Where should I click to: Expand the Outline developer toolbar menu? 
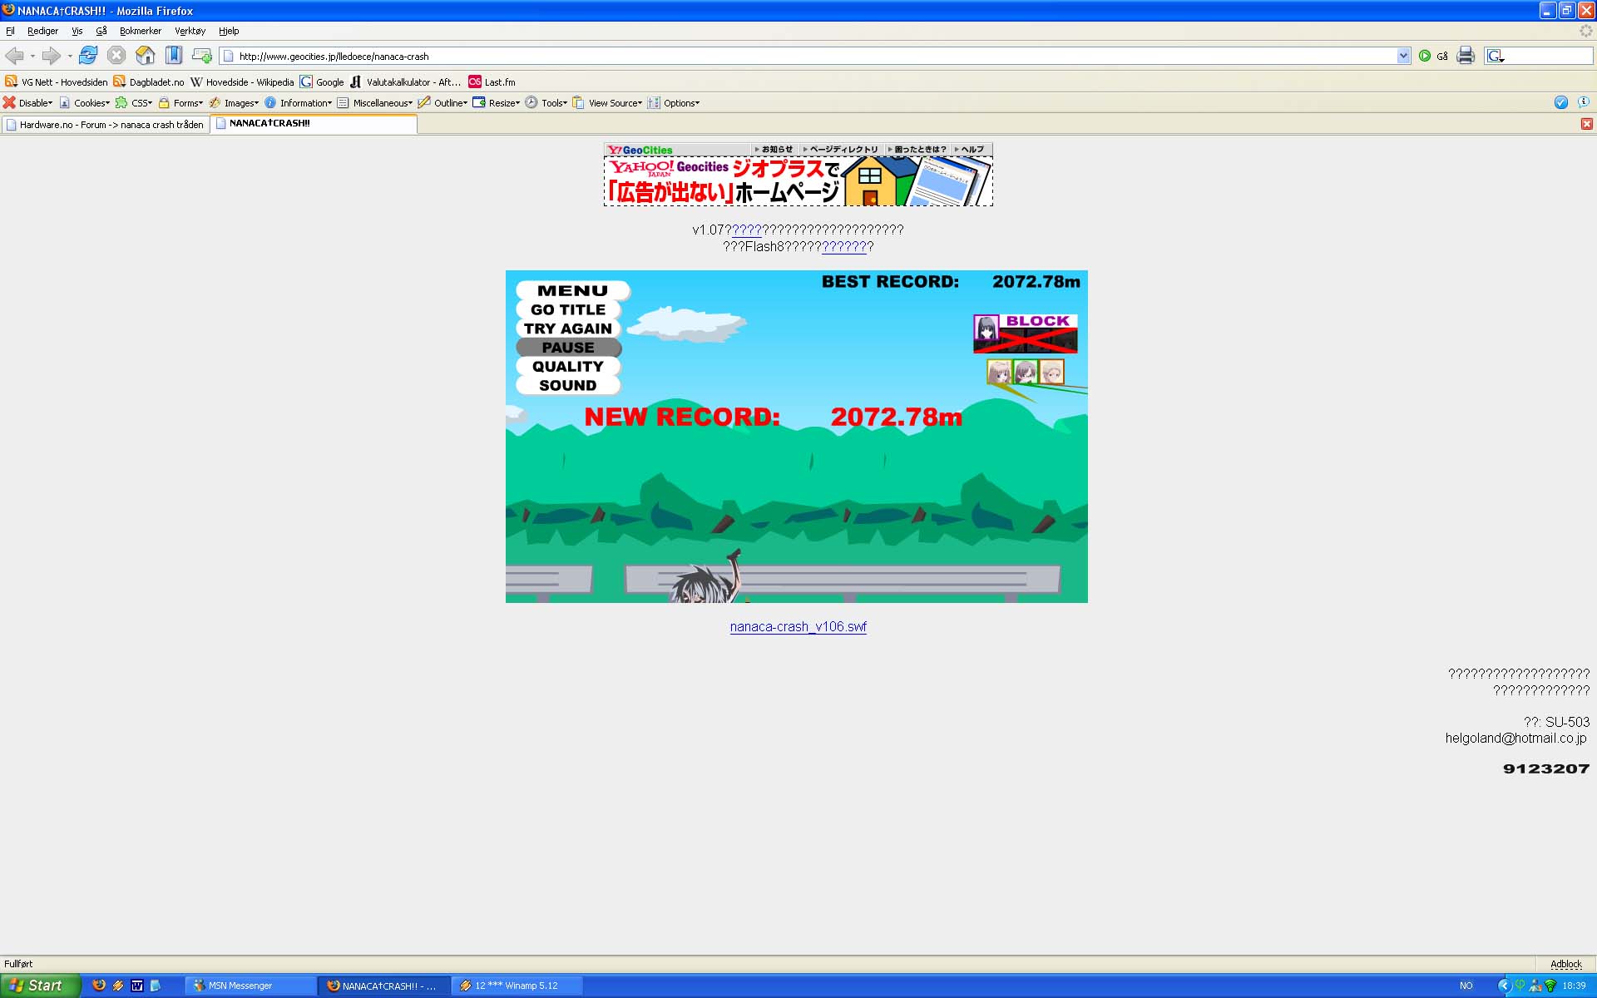click(x=443, y=103)
